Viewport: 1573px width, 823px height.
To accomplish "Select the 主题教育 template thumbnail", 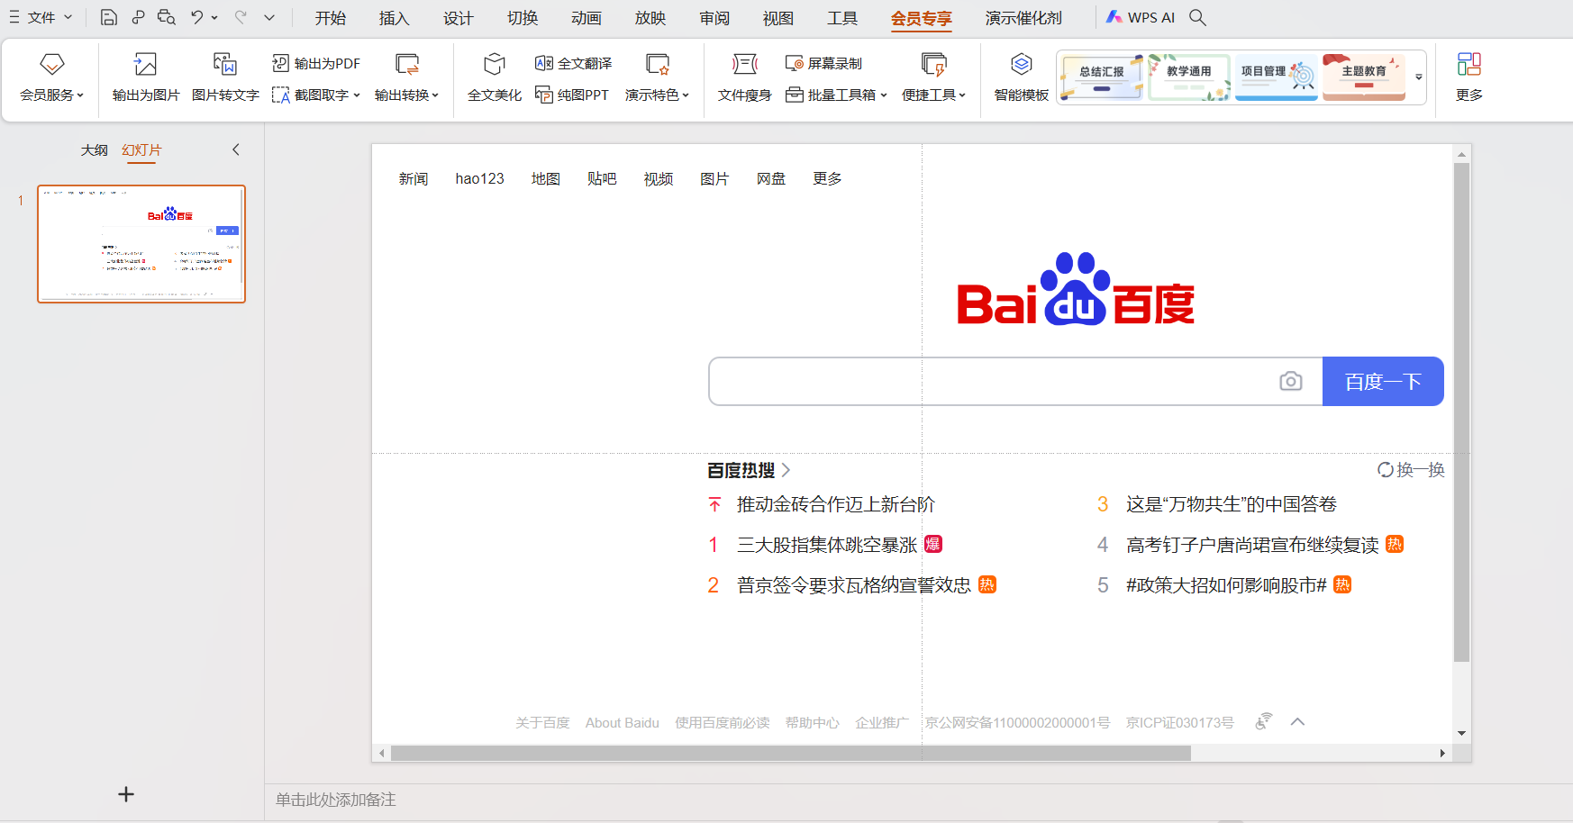I will (1364, 77).
